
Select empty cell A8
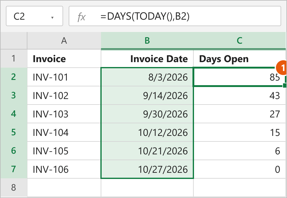tap(64, 188)
